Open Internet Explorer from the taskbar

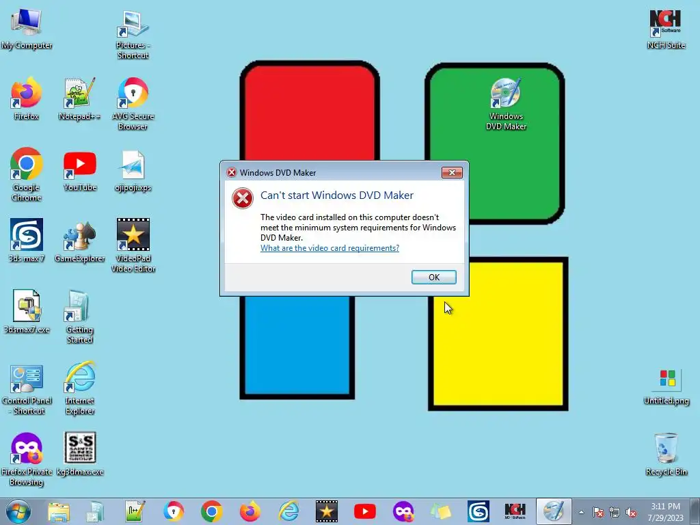[x=288, y=511]
